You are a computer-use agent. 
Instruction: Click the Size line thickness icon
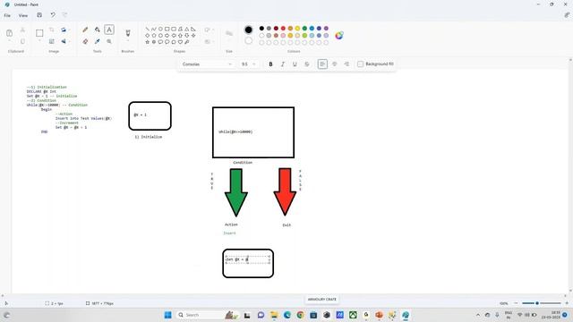229,34
